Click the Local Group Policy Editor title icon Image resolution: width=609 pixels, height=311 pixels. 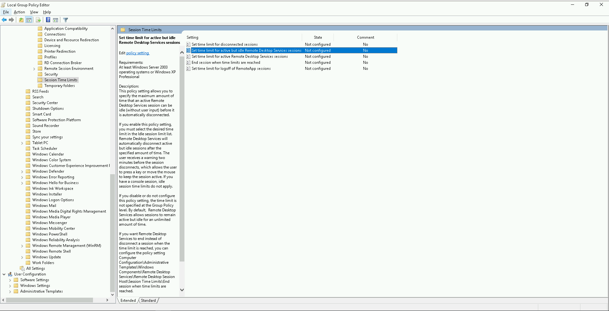3,5
